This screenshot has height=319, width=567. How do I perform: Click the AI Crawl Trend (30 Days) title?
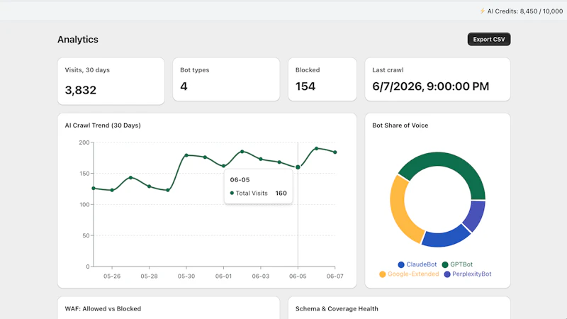[x=103, y=125]
